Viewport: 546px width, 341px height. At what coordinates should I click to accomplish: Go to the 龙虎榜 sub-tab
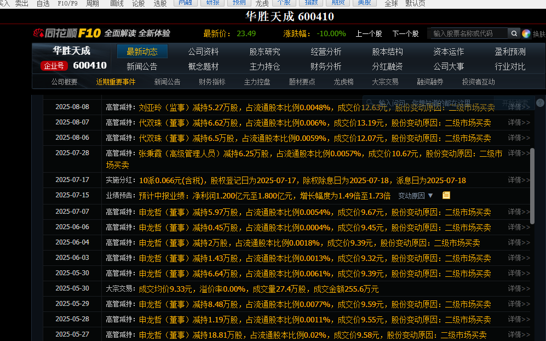[x=344, y=82]
